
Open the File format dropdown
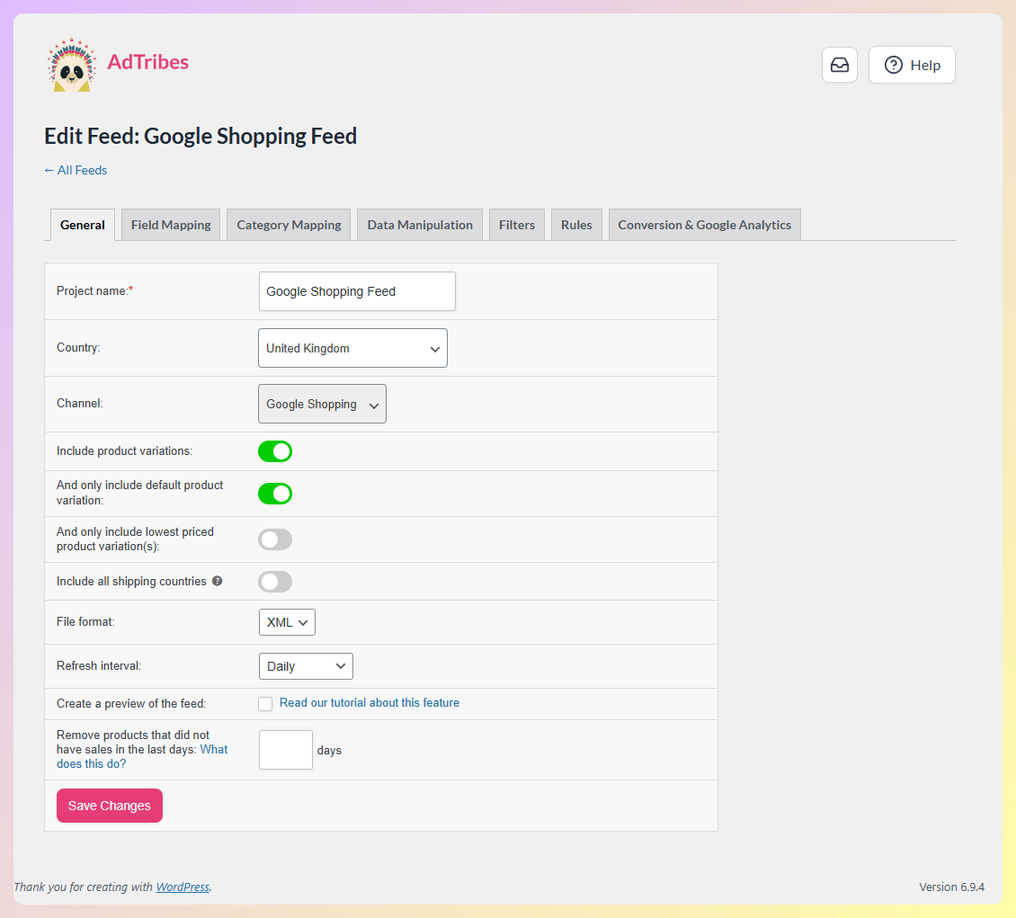[287, 621]
